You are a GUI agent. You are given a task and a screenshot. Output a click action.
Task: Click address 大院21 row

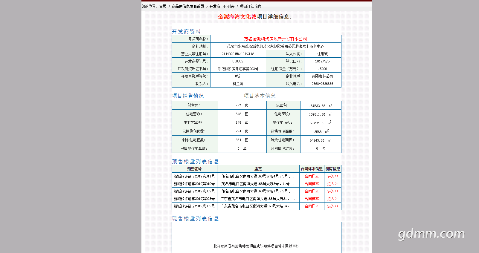pos(258,199)
